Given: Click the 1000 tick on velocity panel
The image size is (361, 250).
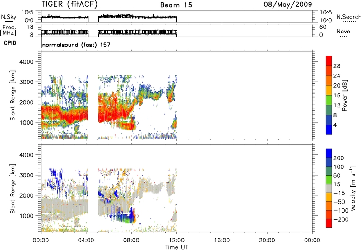Looking at the screenshot, I should (27, 216).
